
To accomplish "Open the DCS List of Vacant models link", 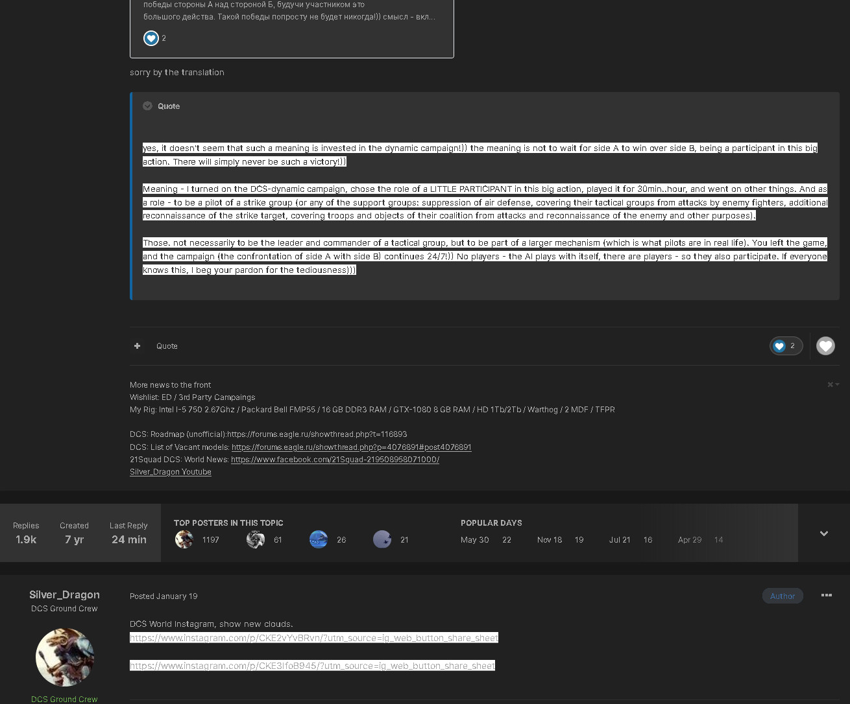I will coord(351,447).
